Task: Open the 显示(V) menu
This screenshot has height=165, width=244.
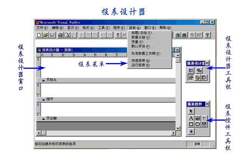Action: pyautogui.click(x=73, y=28)
